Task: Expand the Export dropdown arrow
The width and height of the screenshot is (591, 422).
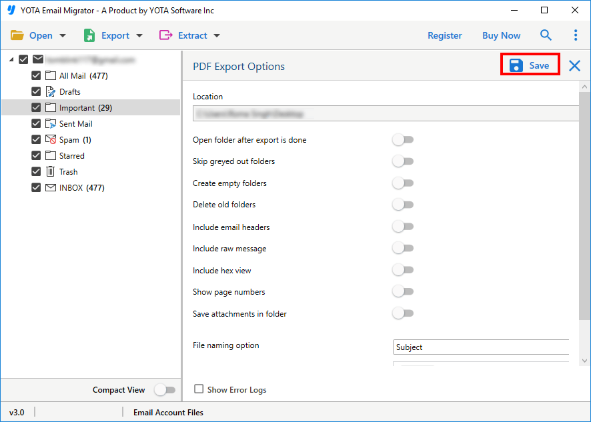Action: pos(139,35)
